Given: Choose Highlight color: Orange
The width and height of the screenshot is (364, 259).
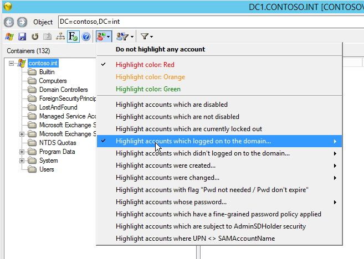Looking at the screenshot, I should pos(219,77).
